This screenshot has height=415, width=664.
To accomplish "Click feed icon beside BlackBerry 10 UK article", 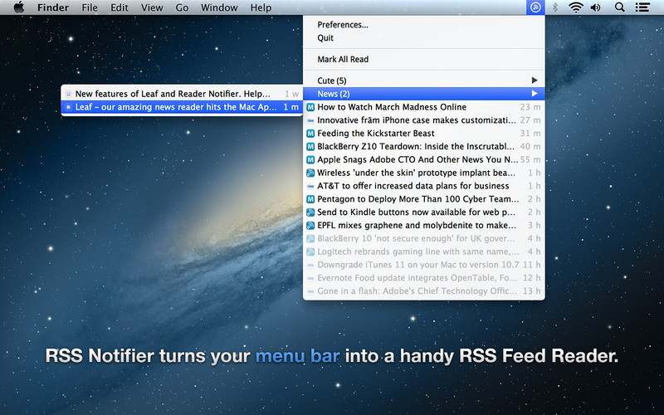I will [310, 238].
